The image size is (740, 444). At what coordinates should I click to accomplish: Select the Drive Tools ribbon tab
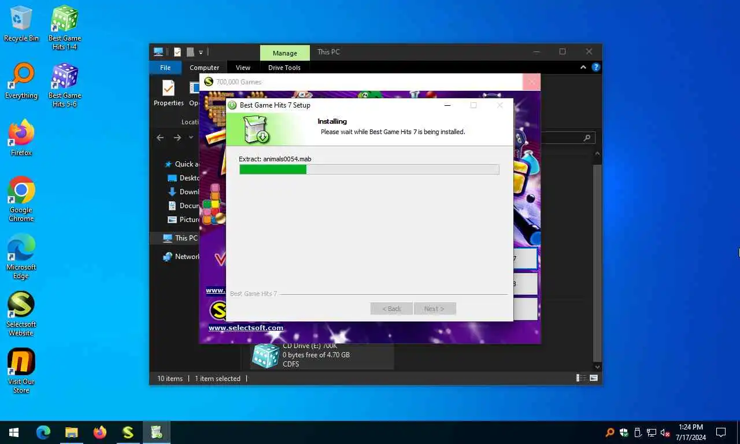click(284, 67)
